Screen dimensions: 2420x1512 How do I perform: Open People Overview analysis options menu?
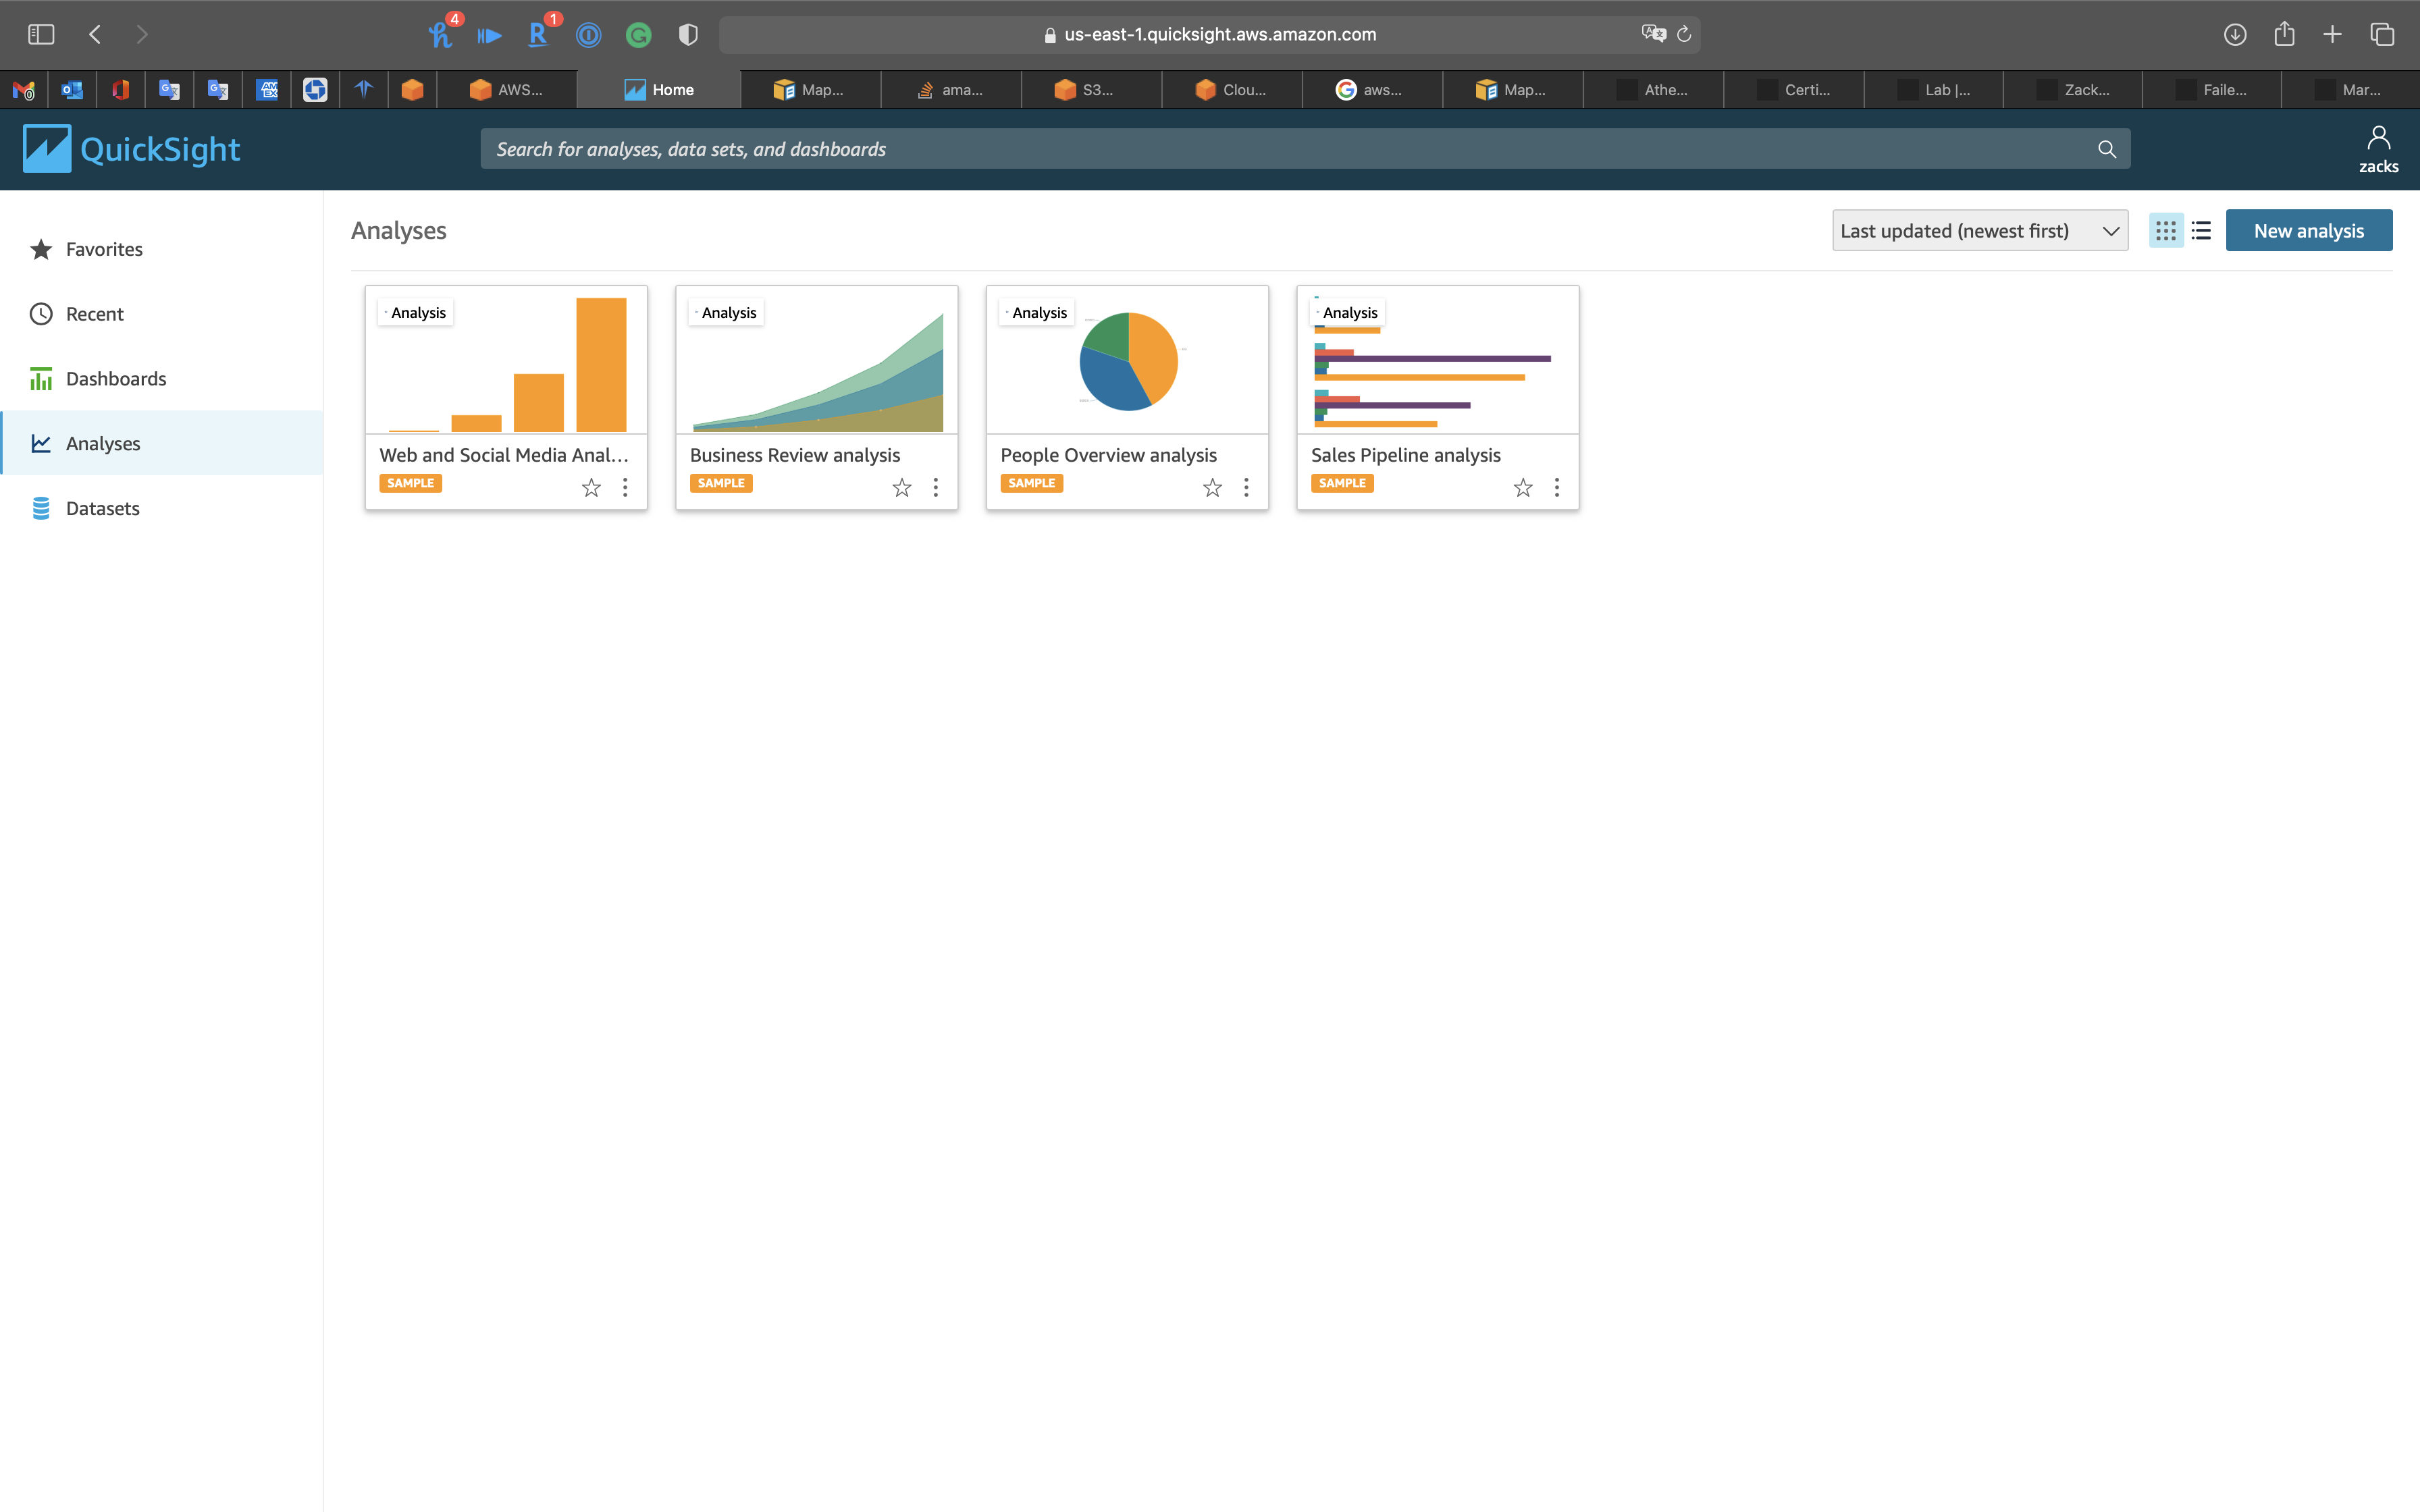point(1246,487)
